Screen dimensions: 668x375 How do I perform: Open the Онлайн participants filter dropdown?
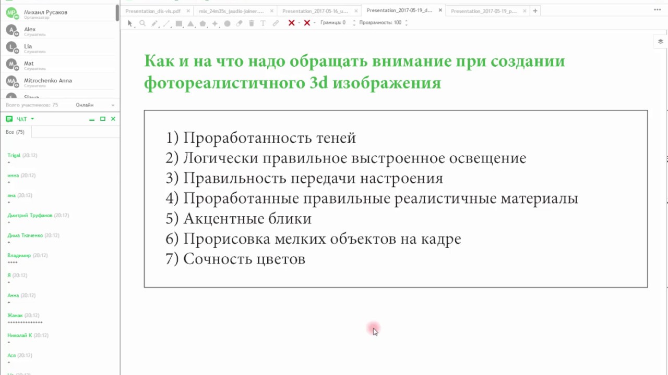(95, 105)
